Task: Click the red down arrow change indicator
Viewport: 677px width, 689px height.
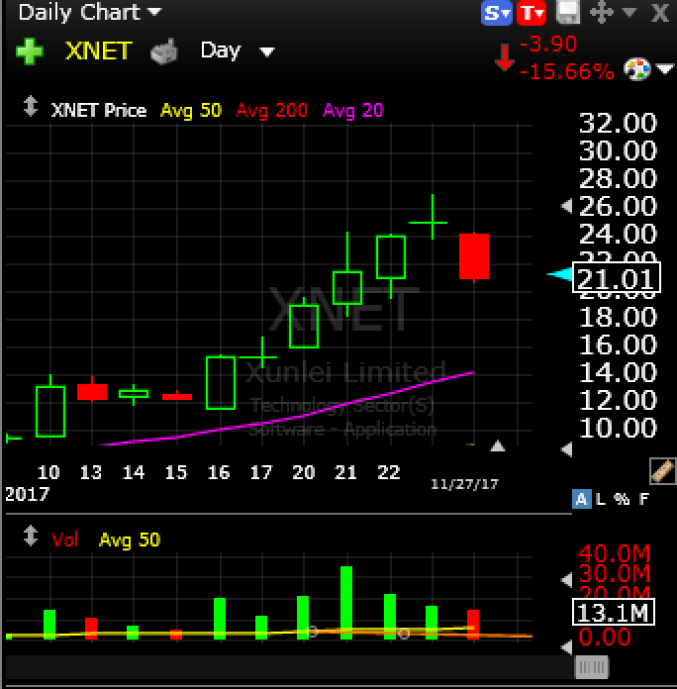Action: 505,57
